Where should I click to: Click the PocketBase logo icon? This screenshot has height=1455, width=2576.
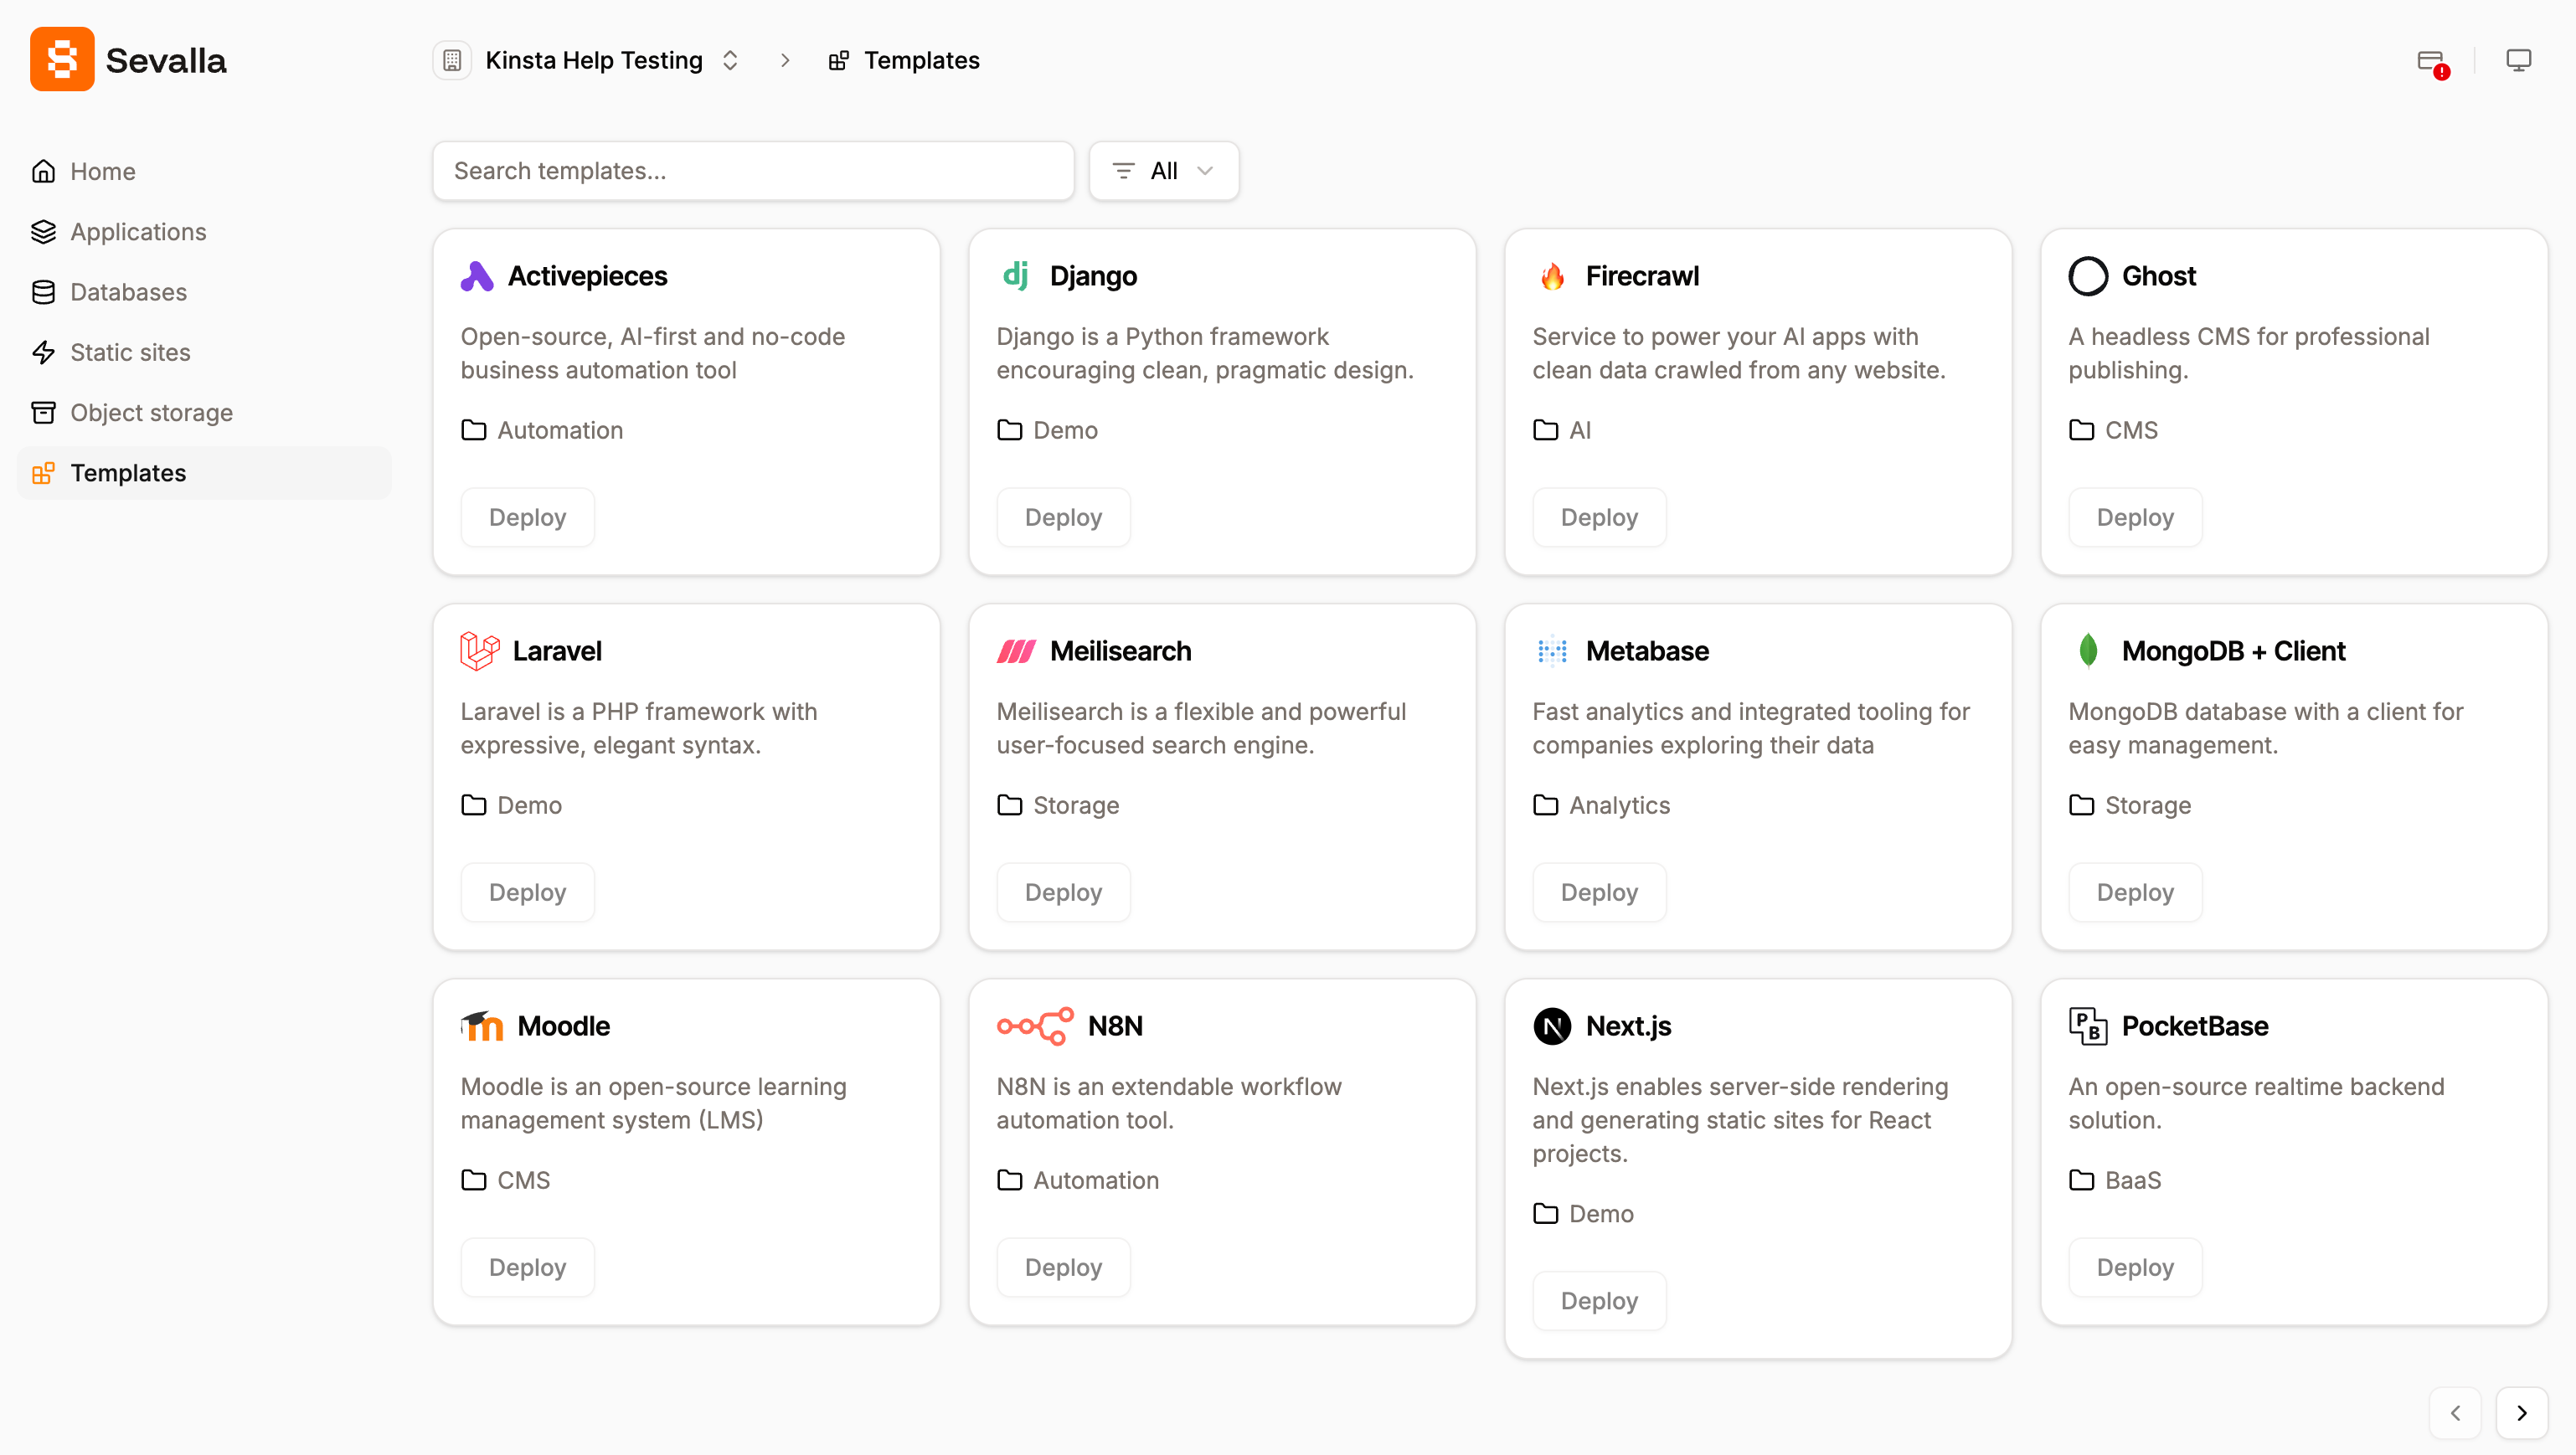click(2088, 1026)
